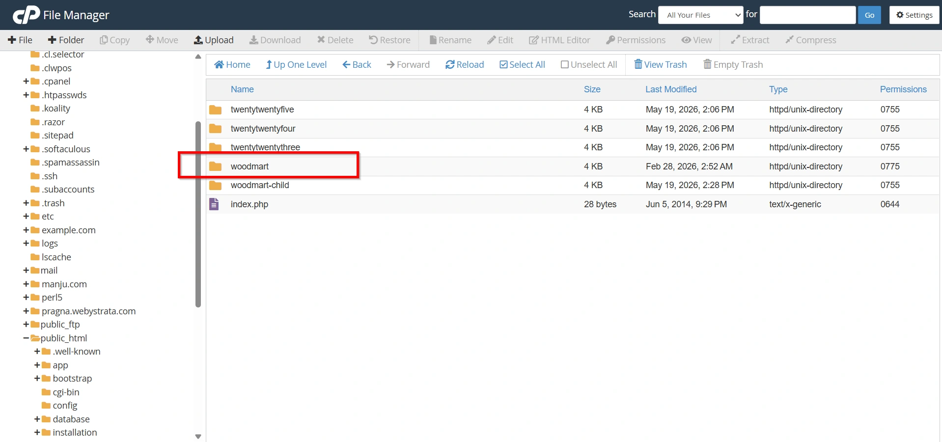The width and height of the screenshot is (942, 442).
Task: Go Back in file navigation
Action: pyautogui.click(x=357, y=64)
